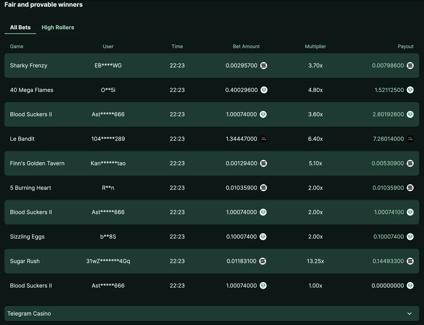
Task: Open Finn's Golden Tavern game
Action: pyautogui.click(x=37, y=163)
